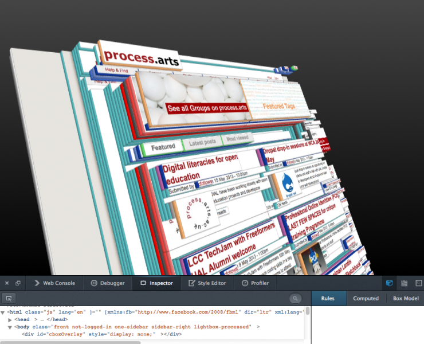Switch to the Profiler tab
The height and width of the screenshot is (344, 424).
tap(256, 283)
